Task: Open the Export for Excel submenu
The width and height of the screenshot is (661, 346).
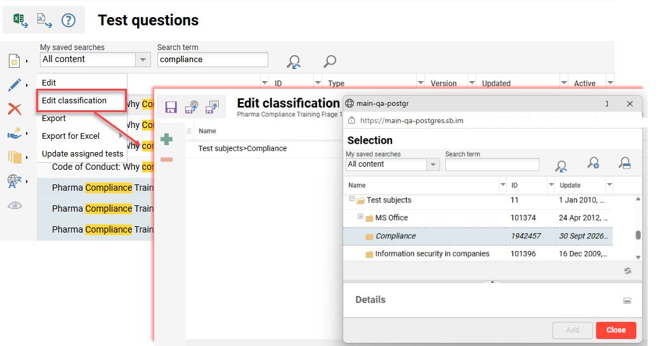Action: (x=82, y=136)
